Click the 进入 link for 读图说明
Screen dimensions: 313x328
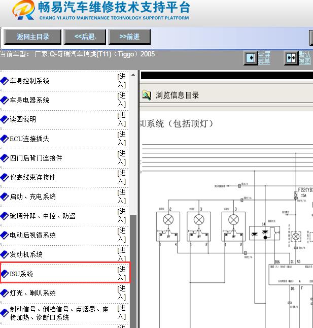click(122, 119)
